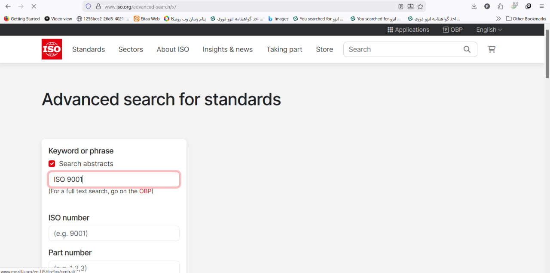The width and height of the screenshot is (550, 273).
Task: Toggle reader view in the address bar
Action: click(x=400, y=6)
